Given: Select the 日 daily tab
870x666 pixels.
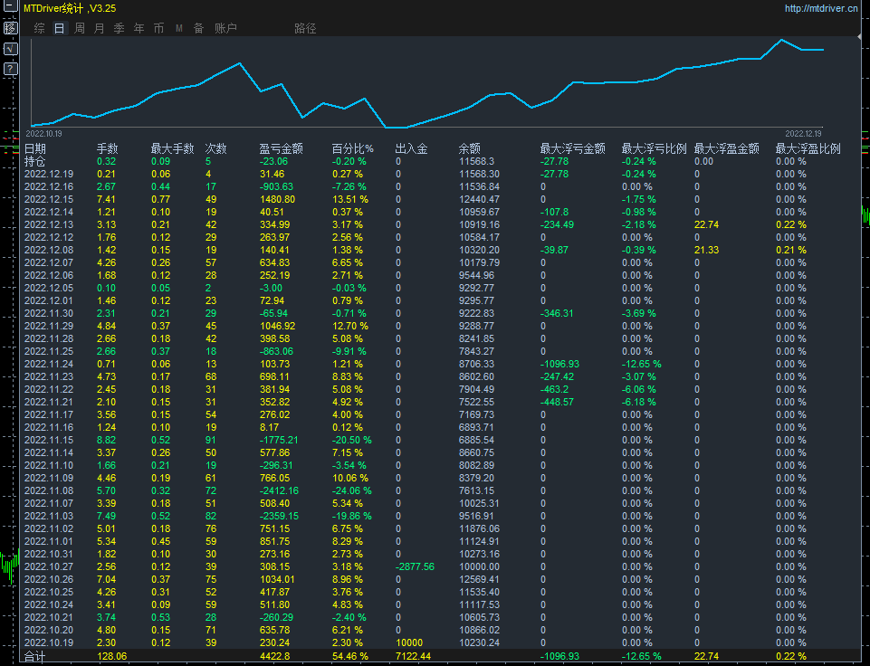Looking at the screenshot, I should pos(60,28).
